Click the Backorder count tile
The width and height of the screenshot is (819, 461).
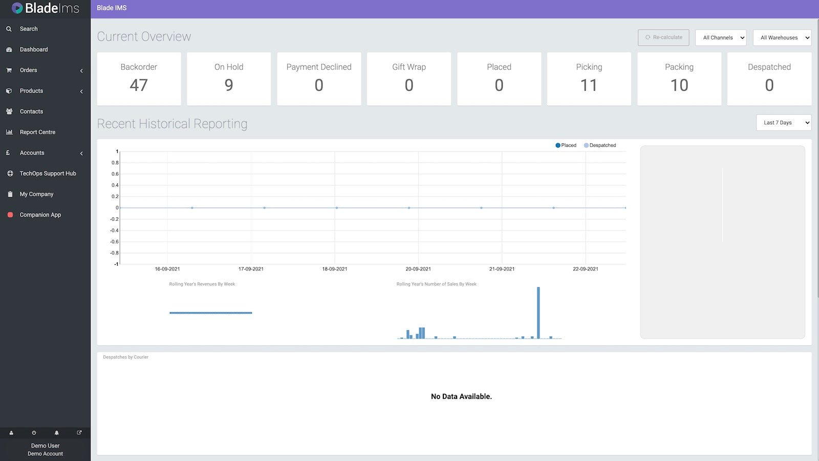[139, 79]
